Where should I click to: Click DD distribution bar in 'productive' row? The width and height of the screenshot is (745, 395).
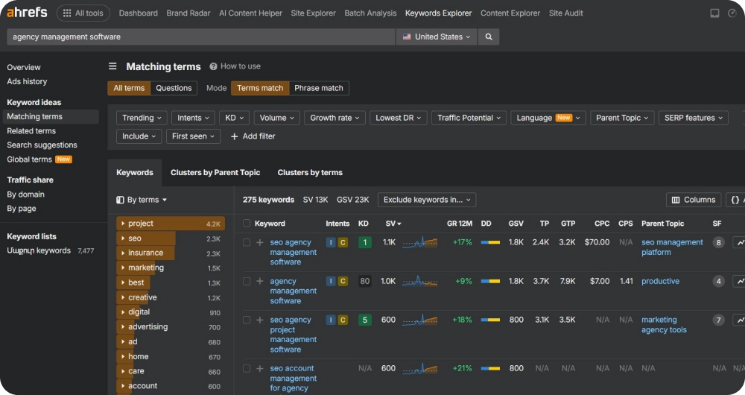[490, 282]
